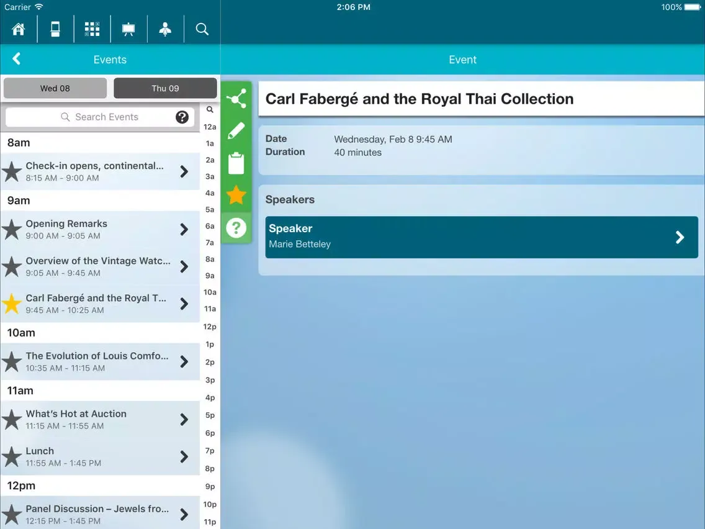Open Overview of the Vintage Watch chevron
Viewport: 705px width, 529px height.
point(184,267)
